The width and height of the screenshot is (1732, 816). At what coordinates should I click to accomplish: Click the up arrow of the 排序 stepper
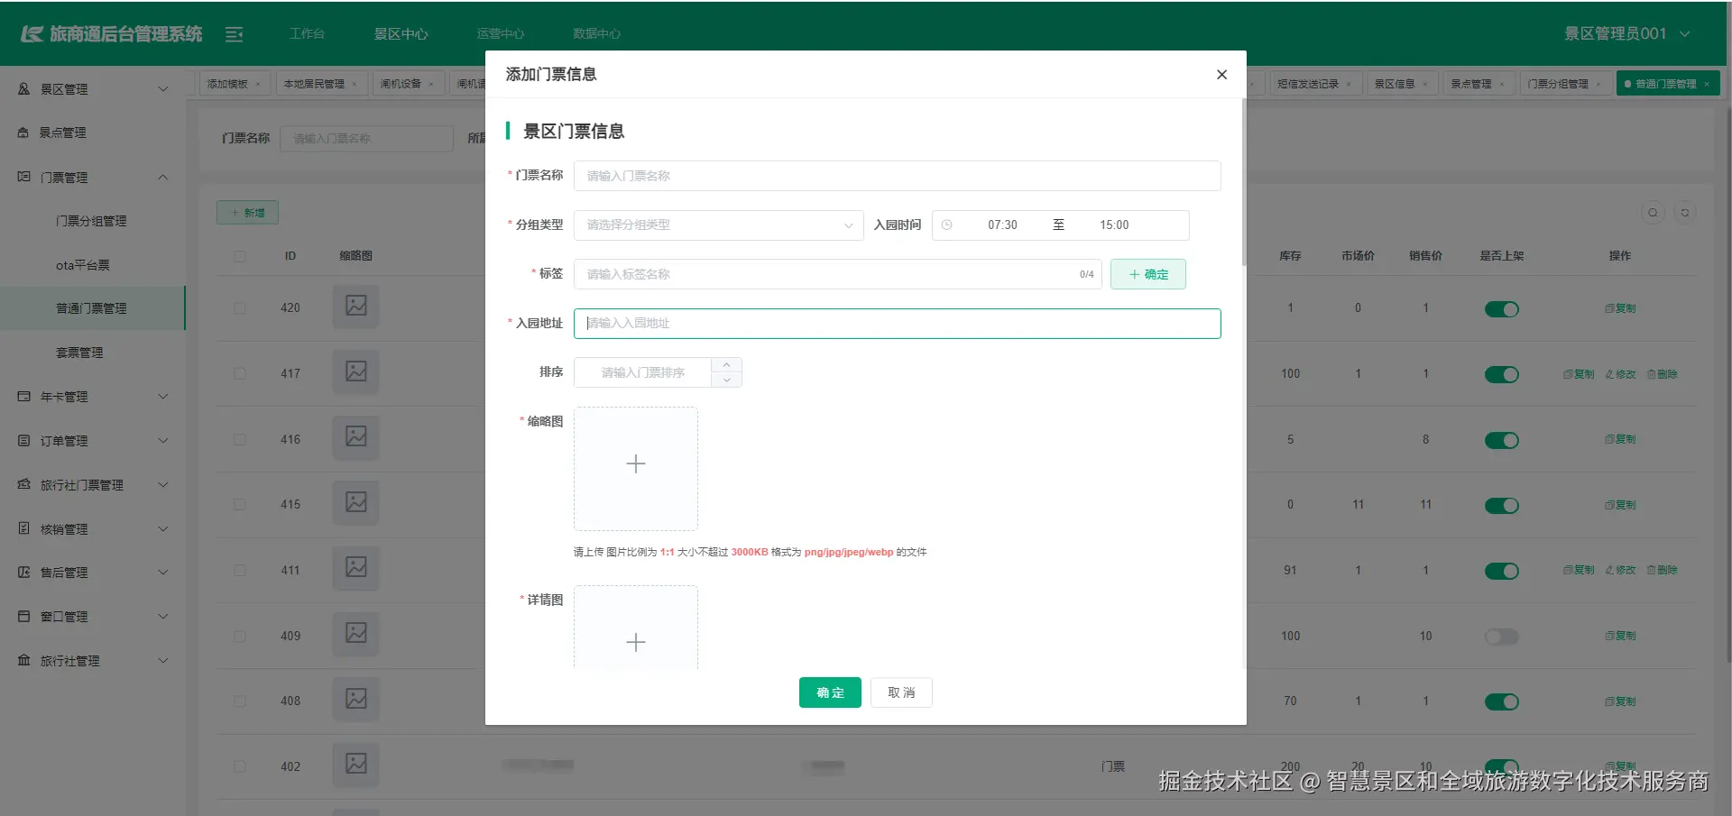(x=726, y=364)
